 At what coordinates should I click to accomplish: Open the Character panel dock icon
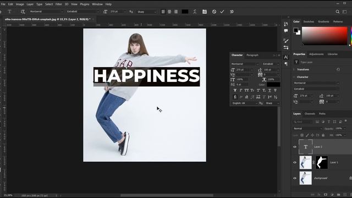286,57
